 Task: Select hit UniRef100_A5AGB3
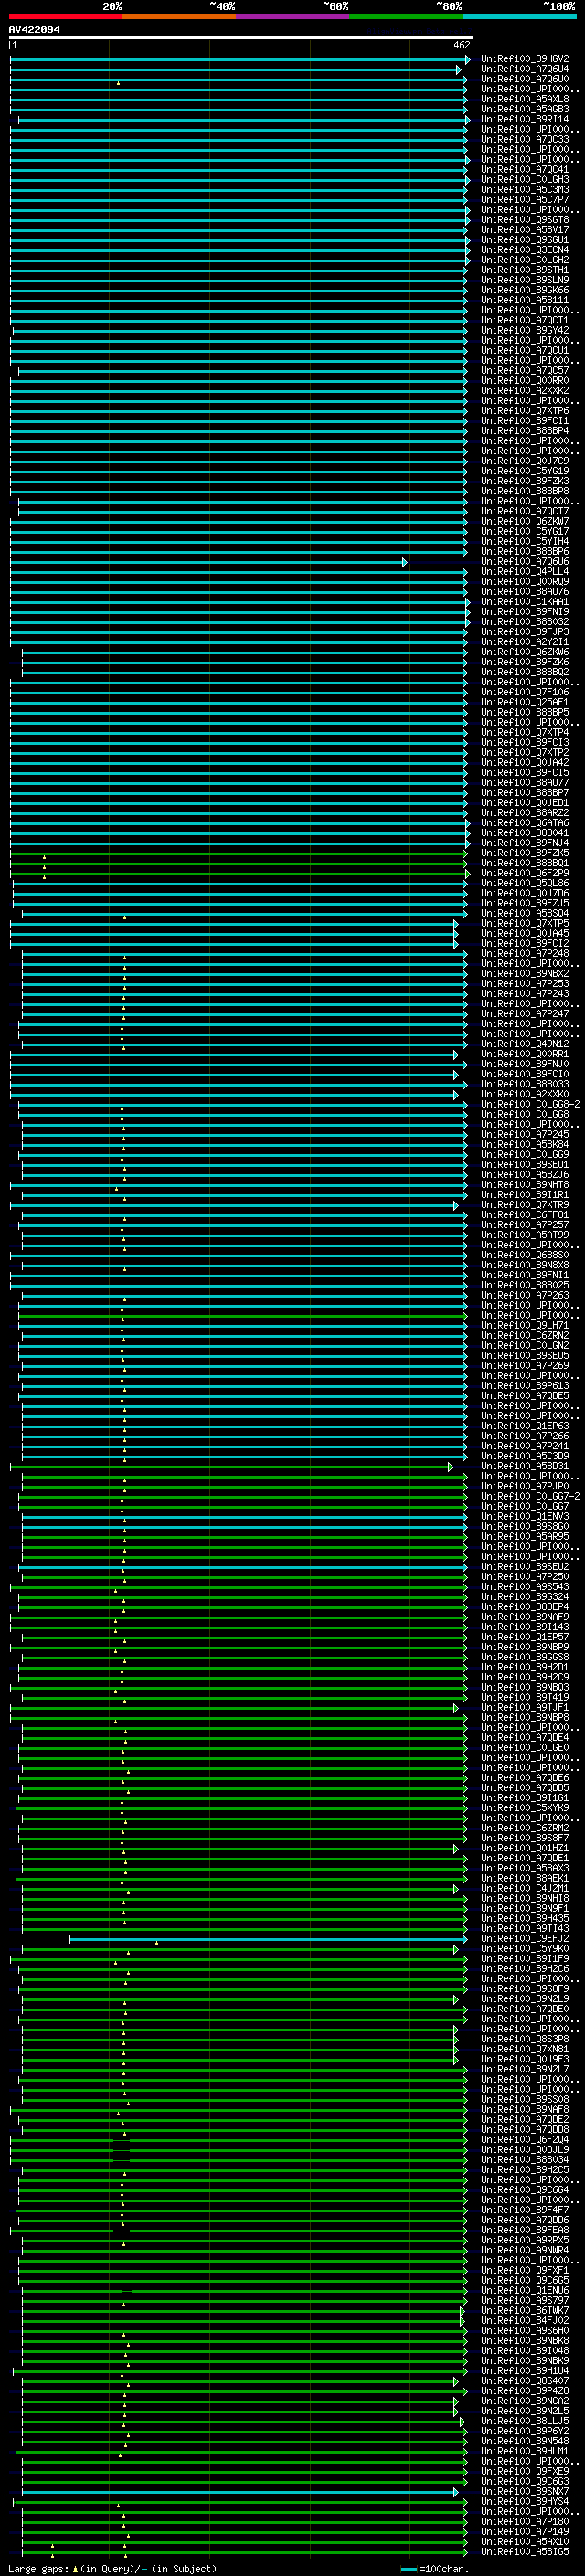click(525, 109)
